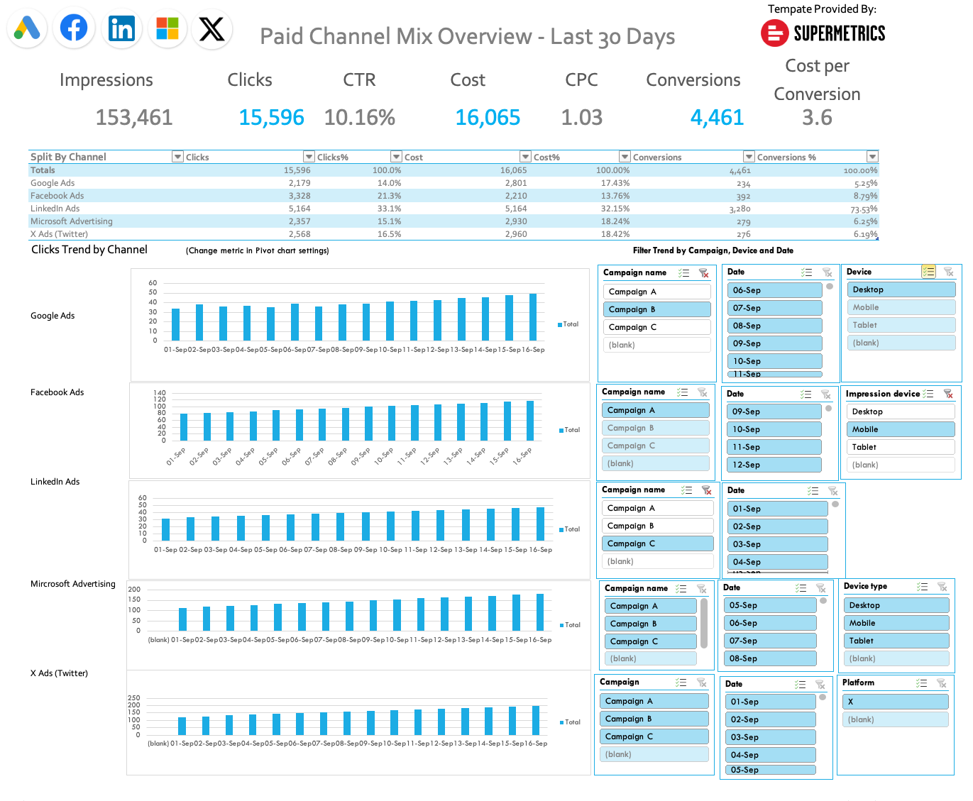The image size is (973, 801).
Task: Toggle multi-select on Google Ads Device slicer
Action: pos(928,272)
